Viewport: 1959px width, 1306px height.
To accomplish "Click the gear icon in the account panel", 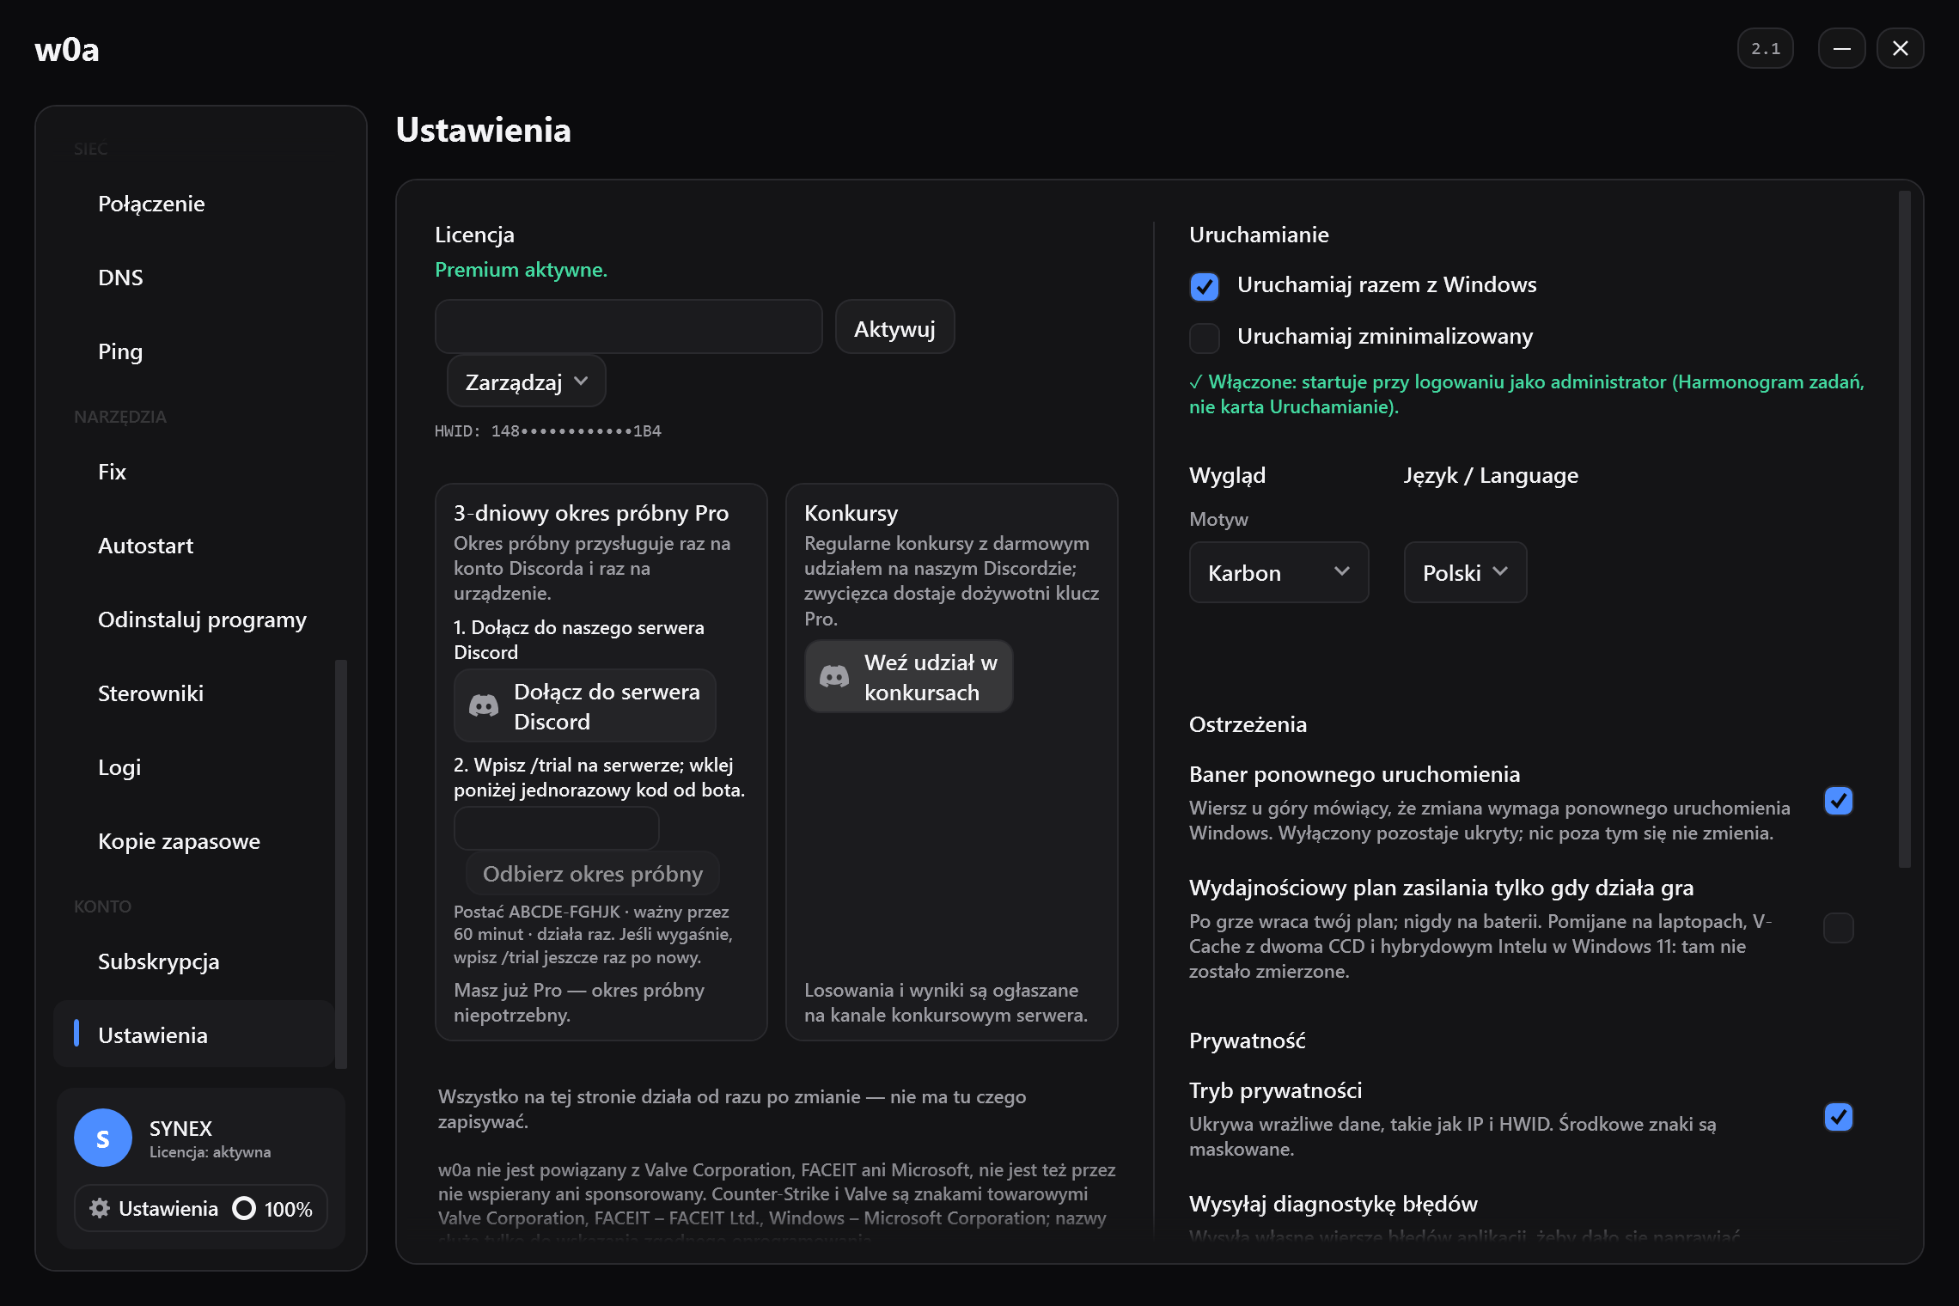I will point(100,1208).
